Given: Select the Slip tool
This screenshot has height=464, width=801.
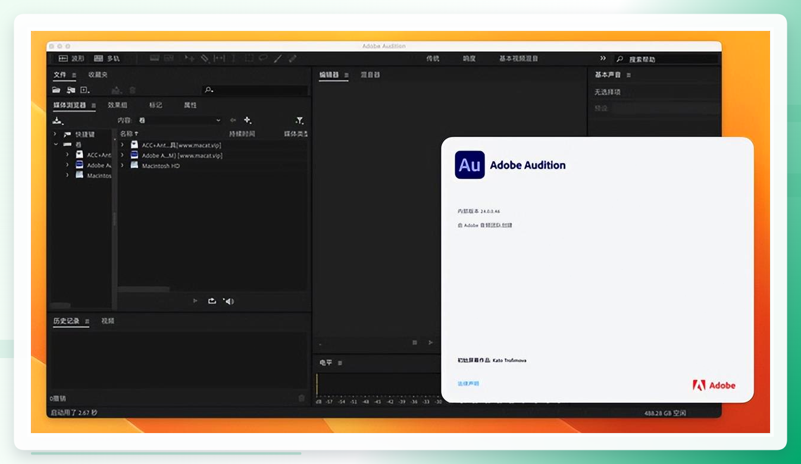Looking at the screenshot, I should pyautogui.click(x=219, y=58).
